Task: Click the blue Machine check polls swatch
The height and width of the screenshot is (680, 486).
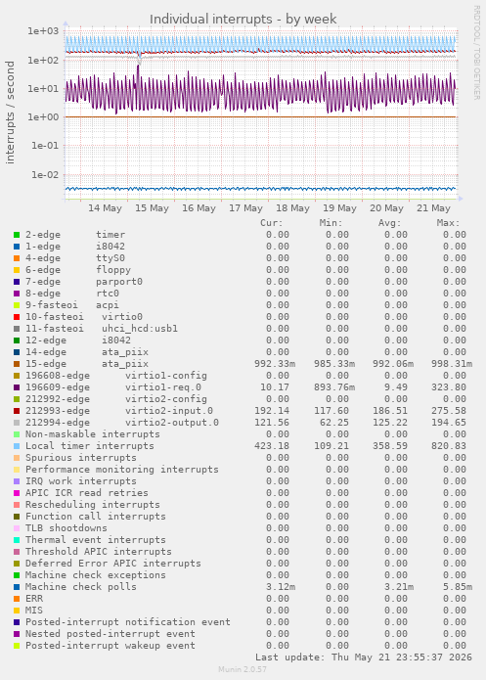Action: (17, 587)
